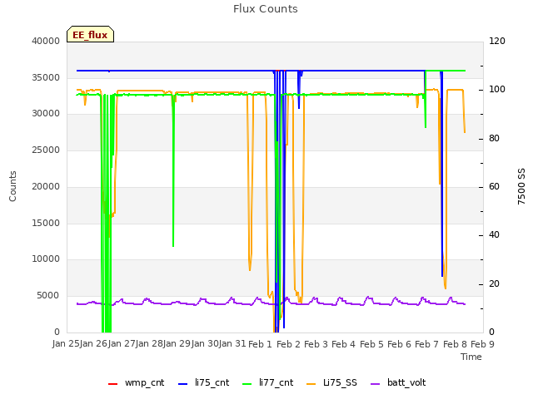Click the orange Li75_SS legend swatch
Viewport: 533px width, 399px height.
[311, 384]
